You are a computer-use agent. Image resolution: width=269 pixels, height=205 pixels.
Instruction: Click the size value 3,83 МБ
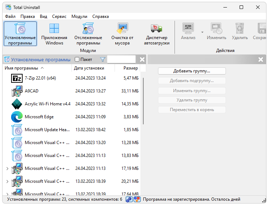(131, 117)
